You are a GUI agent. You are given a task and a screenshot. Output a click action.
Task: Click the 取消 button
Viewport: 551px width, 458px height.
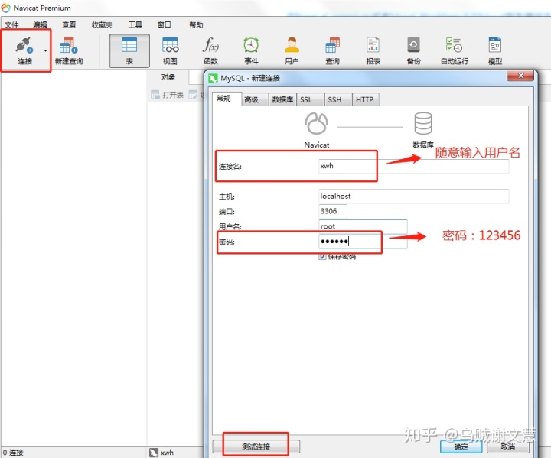508,447
